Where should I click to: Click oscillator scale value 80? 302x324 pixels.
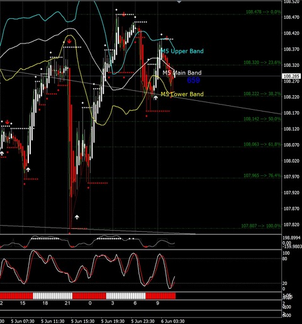pos(285,258)
